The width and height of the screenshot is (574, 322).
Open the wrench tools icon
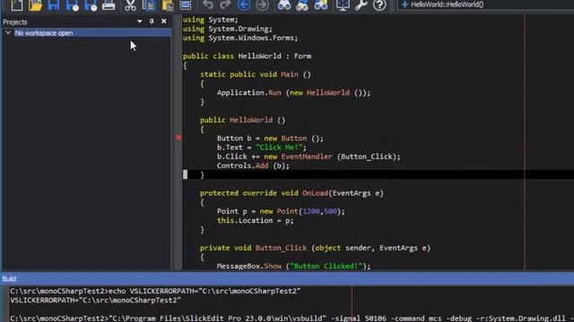point(361,5)
